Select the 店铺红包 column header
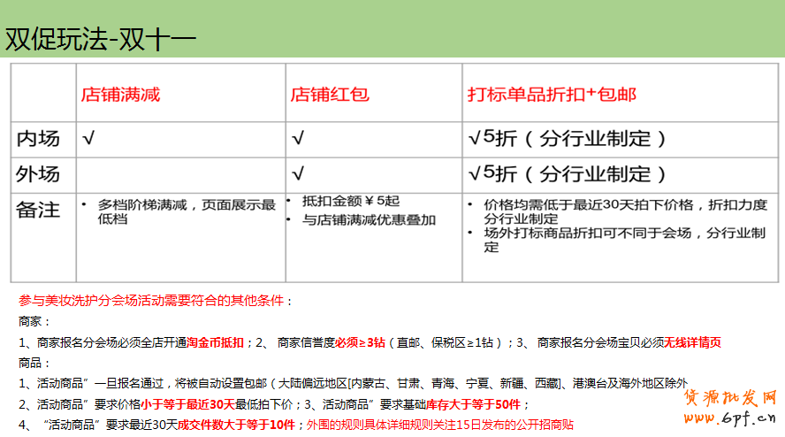Image resolution: width=785 pixels, height=437 pixels. tap(330, 94)
